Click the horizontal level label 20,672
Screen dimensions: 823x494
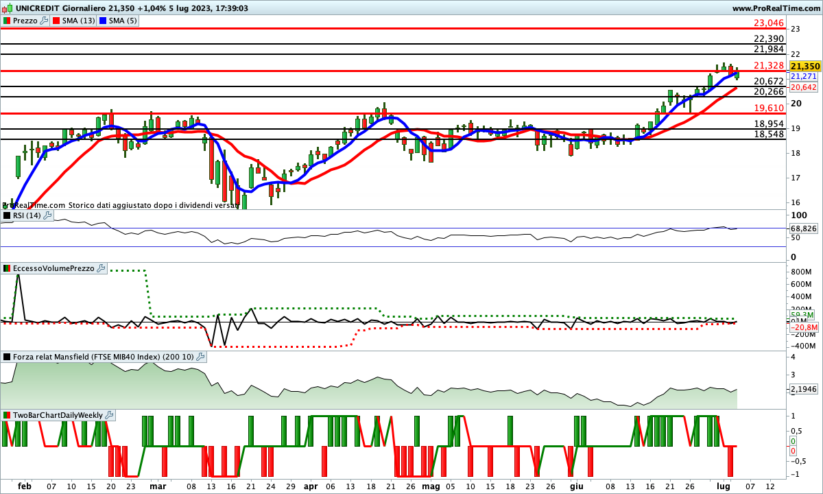(769, 81)
